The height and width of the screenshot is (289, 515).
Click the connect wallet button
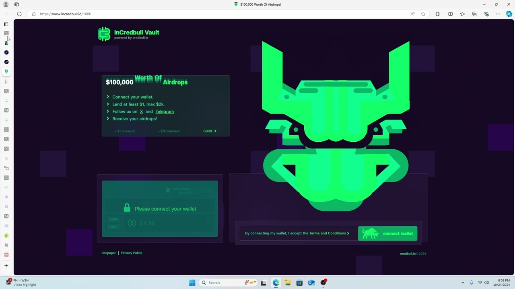(387, 233)
